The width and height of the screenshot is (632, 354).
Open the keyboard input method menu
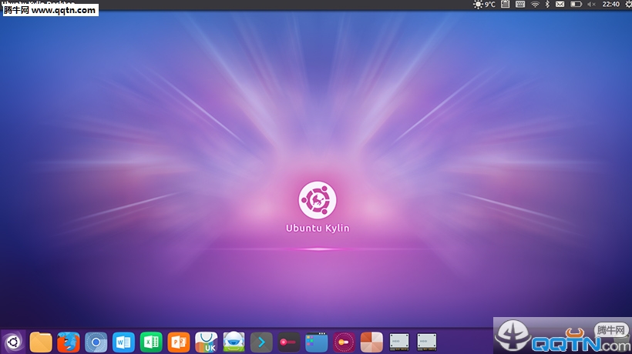520,5
